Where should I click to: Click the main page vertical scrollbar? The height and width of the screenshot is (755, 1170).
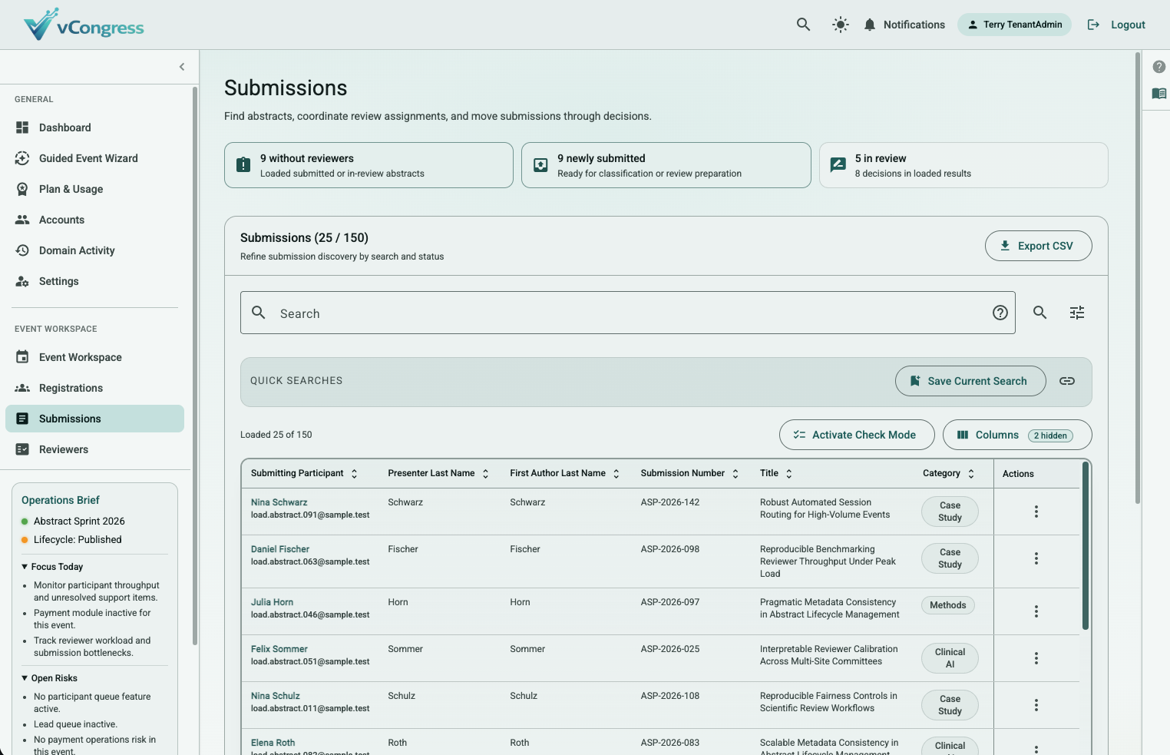1138,278
